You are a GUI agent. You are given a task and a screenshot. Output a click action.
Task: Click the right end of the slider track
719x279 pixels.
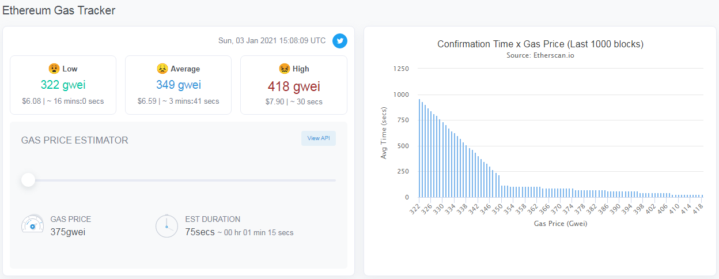point(333,180)
